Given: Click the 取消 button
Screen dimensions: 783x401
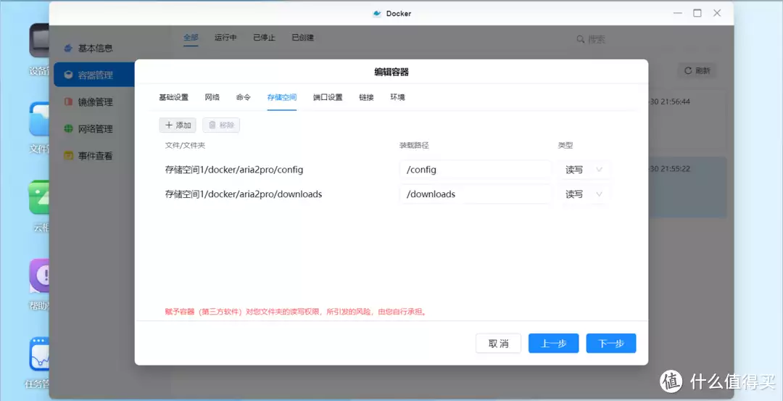Looking at the screenshot, I should (498, 344).
